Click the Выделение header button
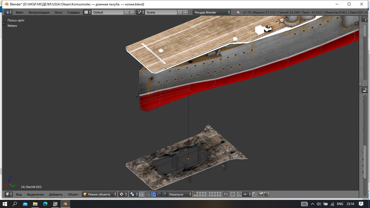The height and width of the screenshot is (208, 370). click(x=35, y=194)
